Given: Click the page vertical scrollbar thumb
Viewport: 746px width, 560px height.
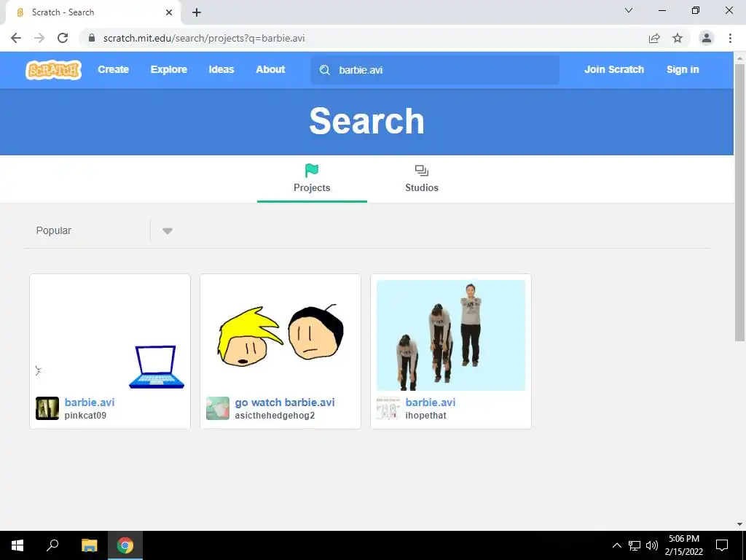Looking at the screenshot, I should pyautogui.click(x=739, y=203).
